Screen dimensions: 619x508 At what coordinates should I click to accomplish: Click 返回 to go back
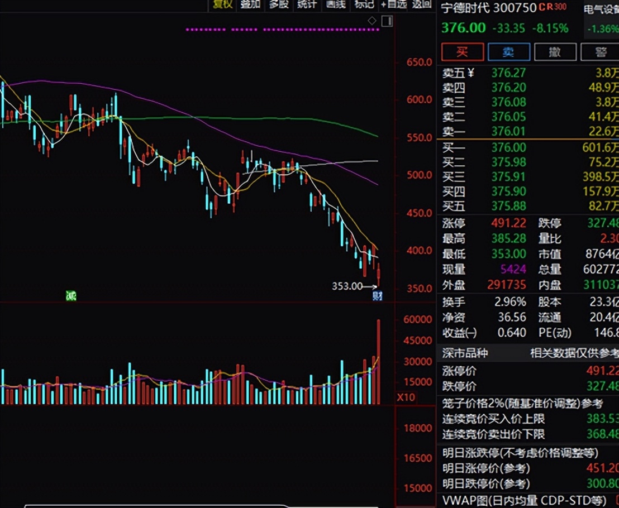(422, 4)
